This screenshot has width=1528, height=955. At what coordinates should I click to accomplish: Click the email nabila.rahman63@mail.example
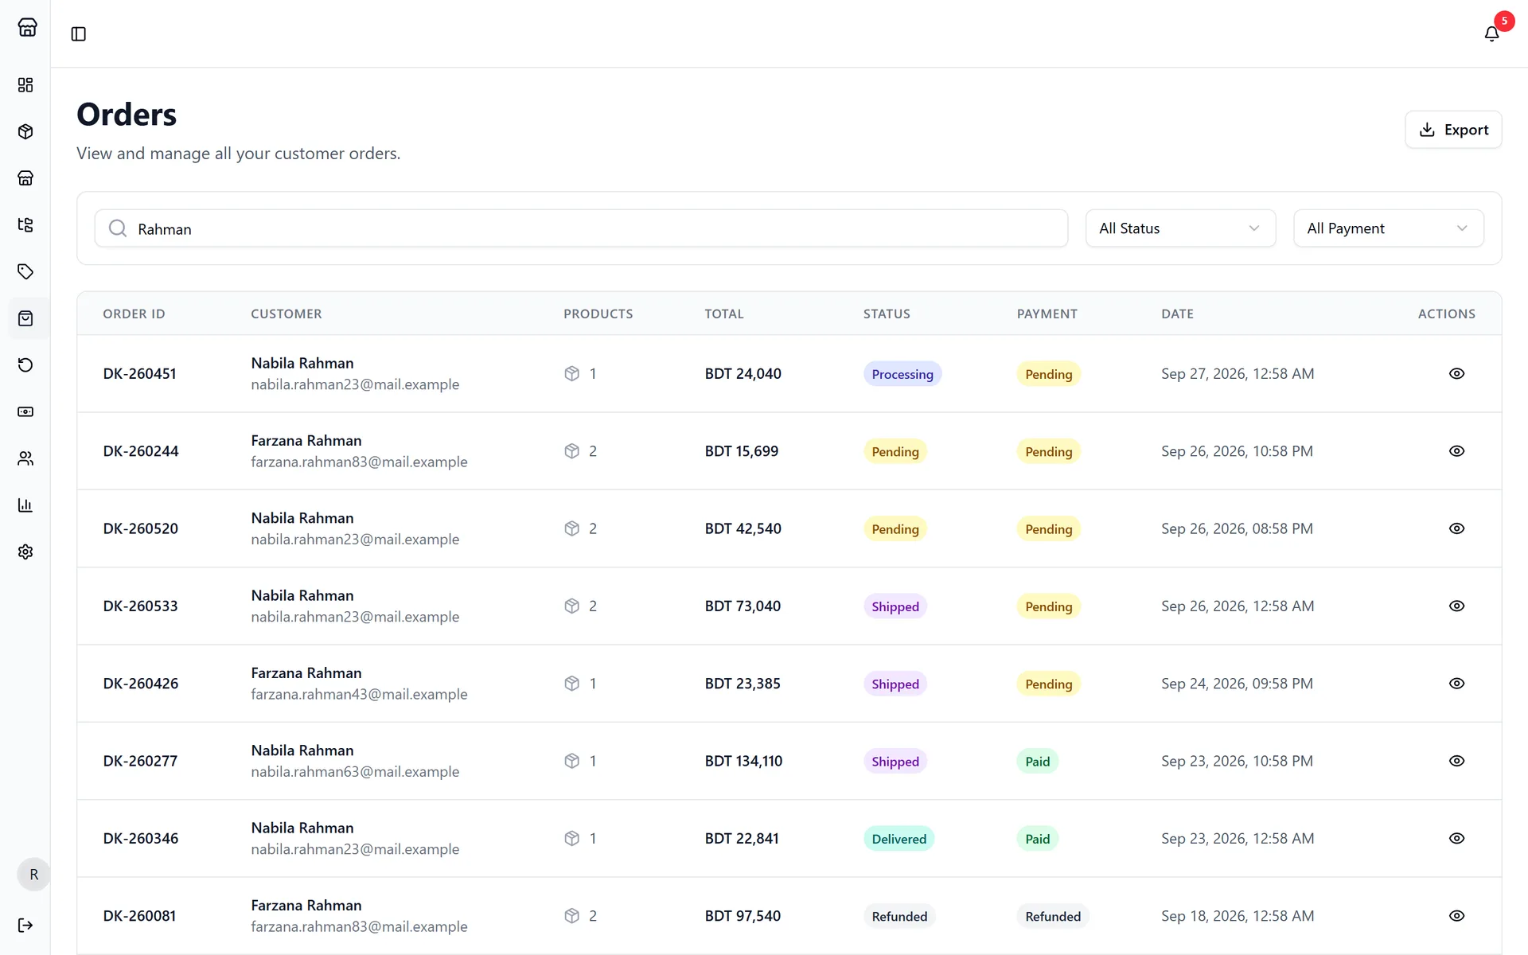pyautogui.click(x=355, y=772)
